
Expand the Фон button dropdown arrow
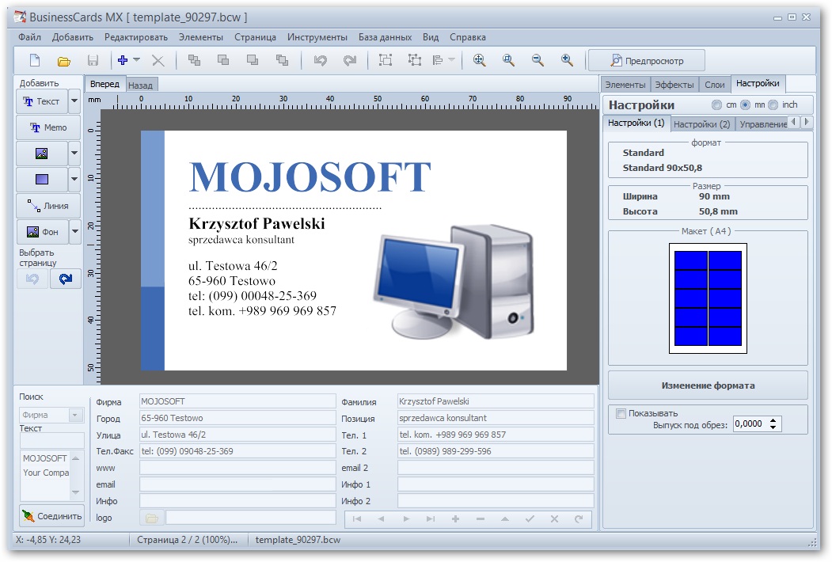pyautogui.click(x=74, y=232)
